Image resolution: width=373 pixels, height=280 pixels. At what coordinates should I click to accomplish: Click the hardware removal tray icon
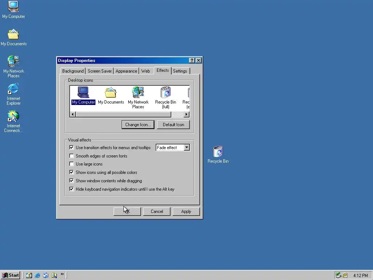pyautogui.click(x=338, y=275)
